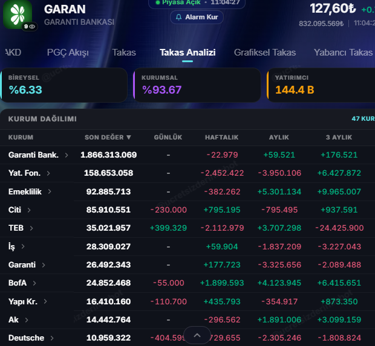This screenshot has width=375, height=346.
Task: Expand the Emeklilik row chevron
Action: [x=50, y=191]
